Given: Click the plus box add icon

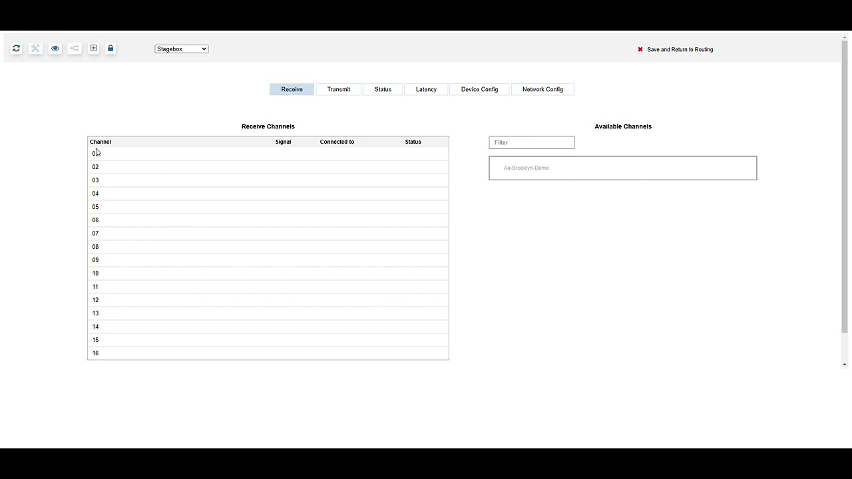Looking at the screenshot, I should (94, 49).
